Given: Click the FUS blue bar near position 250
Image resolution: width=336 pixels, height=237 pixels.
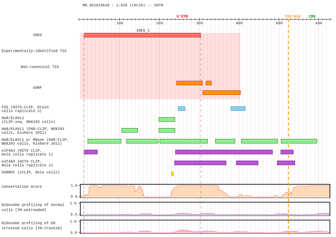Looking at the screenshot, I should tap(181, 109).
